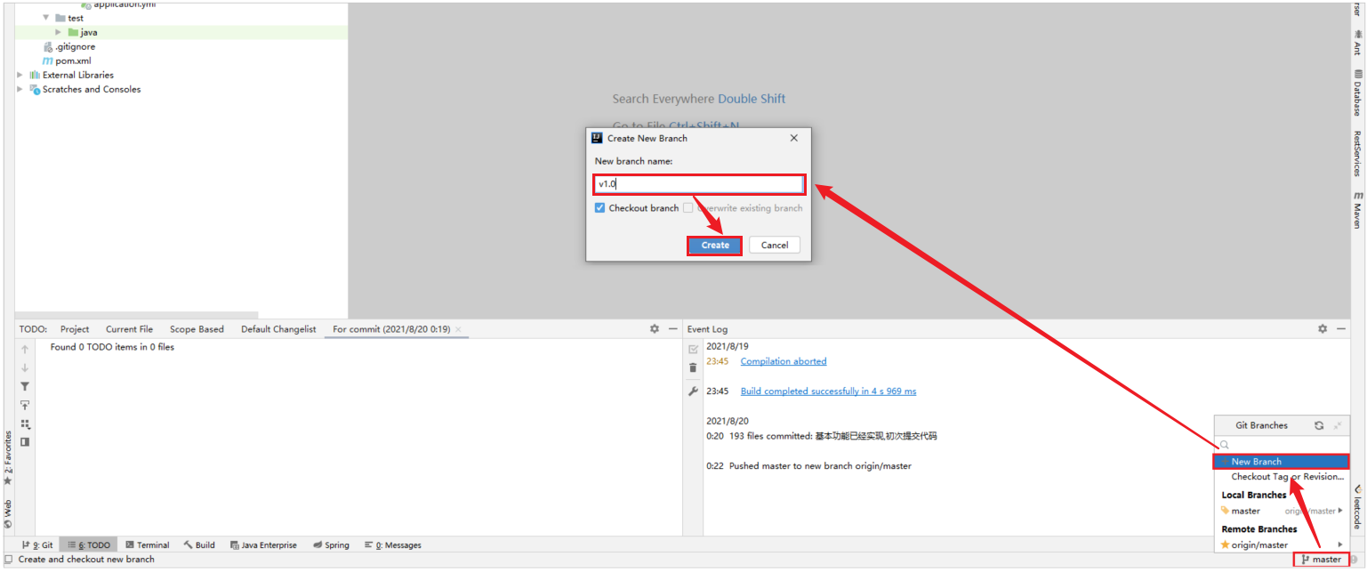Open the Database tool window sidebar
This screenshot has width=1367, height=573.
coord(1357,93)
